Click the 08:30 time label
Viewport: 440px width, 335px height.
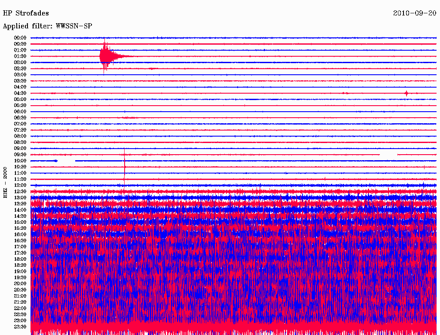pos(20,143)
